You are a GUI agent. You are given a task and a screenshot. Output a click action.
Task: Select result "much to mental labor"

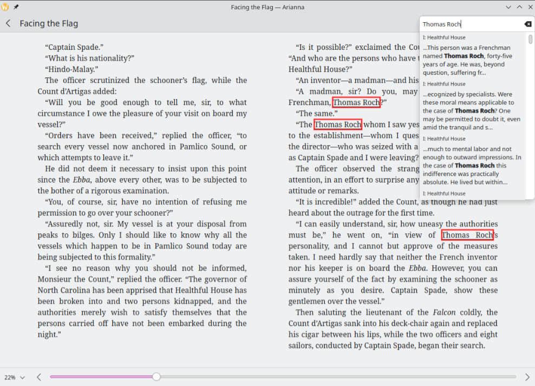pyautogui.click(x=471, y=165)
